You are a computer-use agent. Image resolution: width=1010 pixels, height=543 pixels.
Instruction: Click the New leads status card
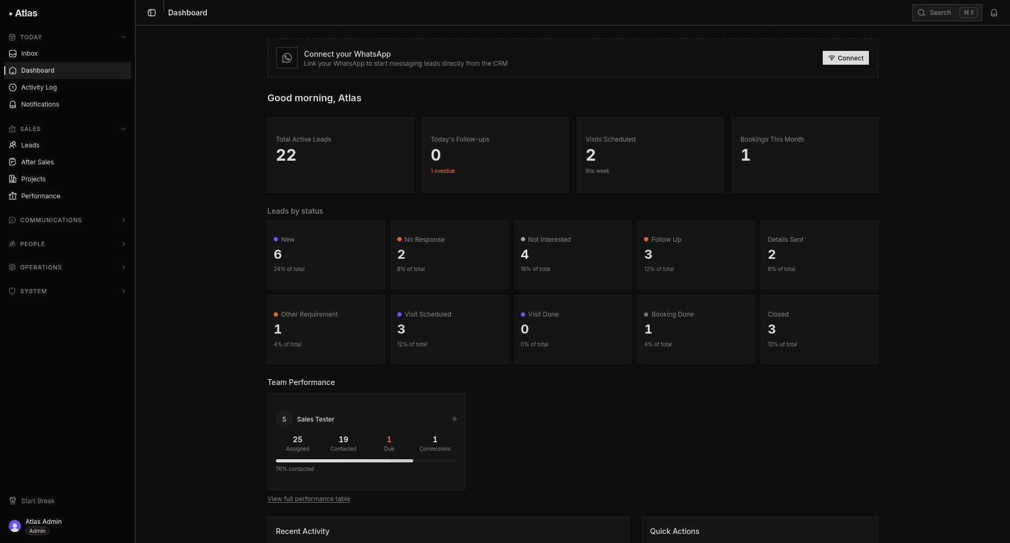326,255
